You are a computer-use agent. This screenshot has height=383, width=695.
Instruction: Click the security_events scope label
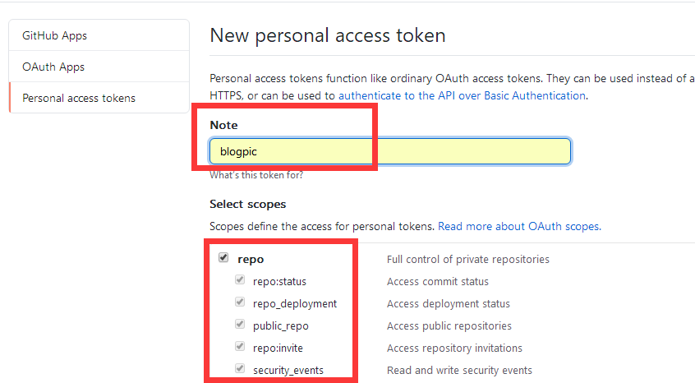click(x=288, y=371)
